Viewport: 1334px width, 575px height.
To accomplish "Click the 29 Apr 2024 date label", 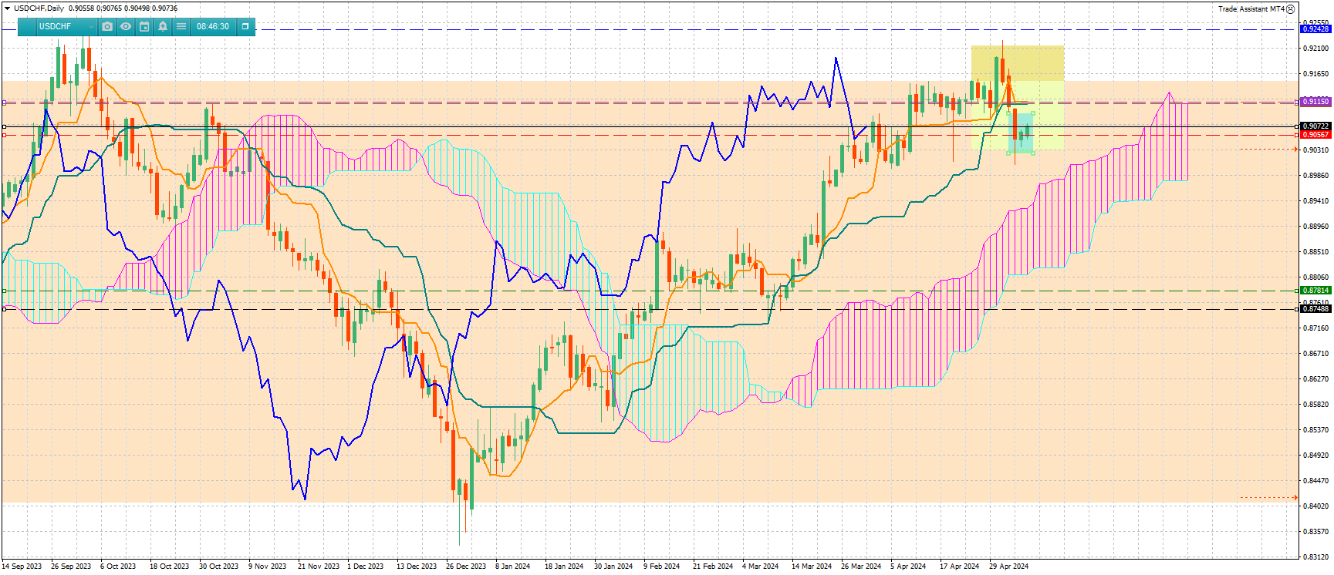I will point(1009,567).
